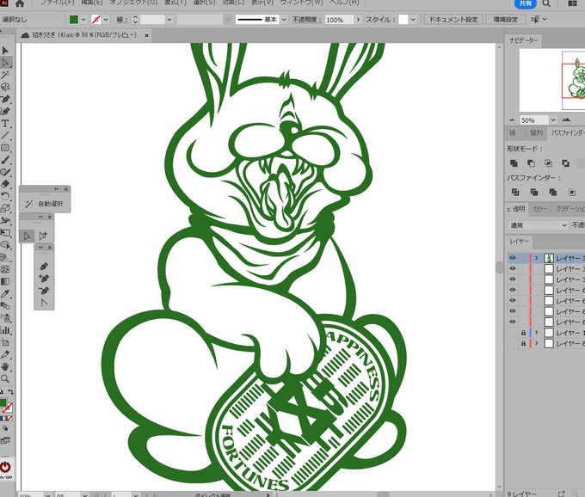The image size is (585, 497).
Task: Open search with magnifier in top bar
Action: click(x=546, y=3)
